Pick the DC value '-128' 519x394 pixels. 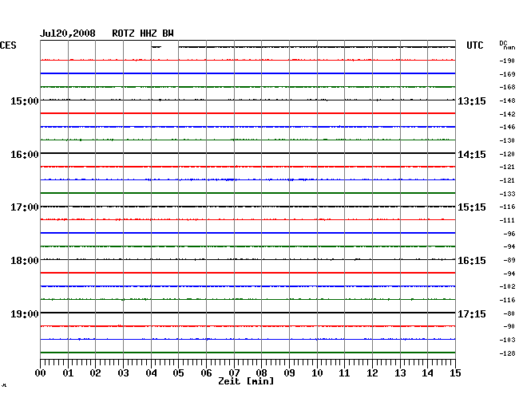(507, 353)
